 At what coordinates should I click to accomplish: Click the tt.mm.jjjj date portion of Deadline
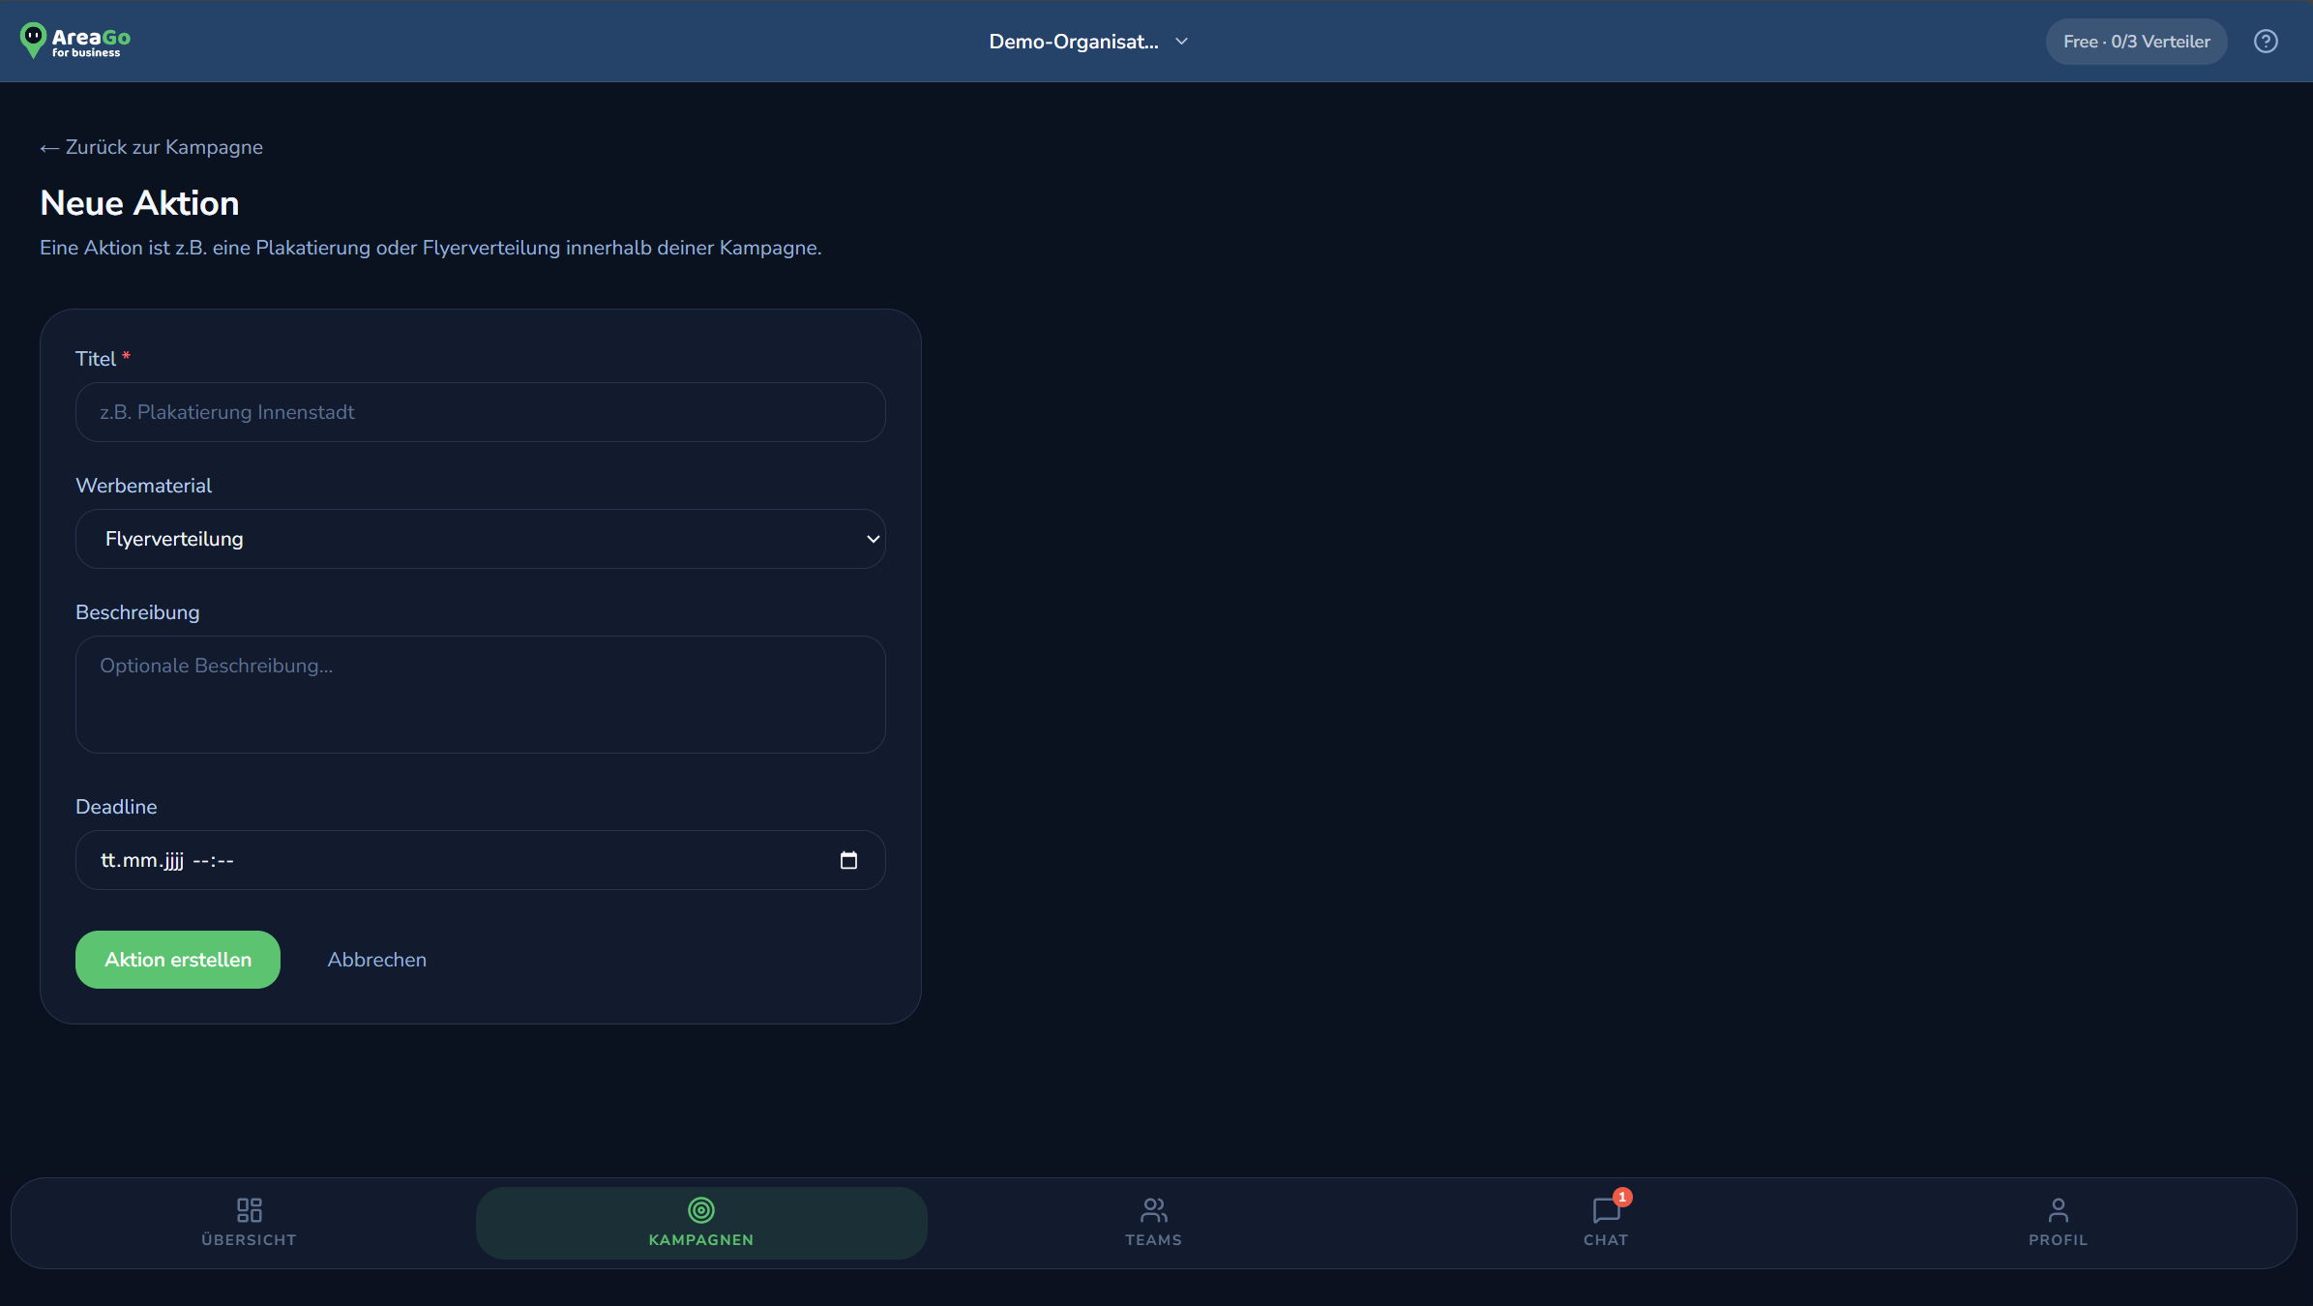142,860
